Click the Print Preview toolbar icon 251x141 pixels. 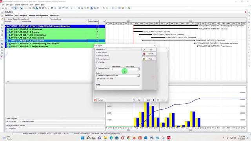tap(6, 8)
